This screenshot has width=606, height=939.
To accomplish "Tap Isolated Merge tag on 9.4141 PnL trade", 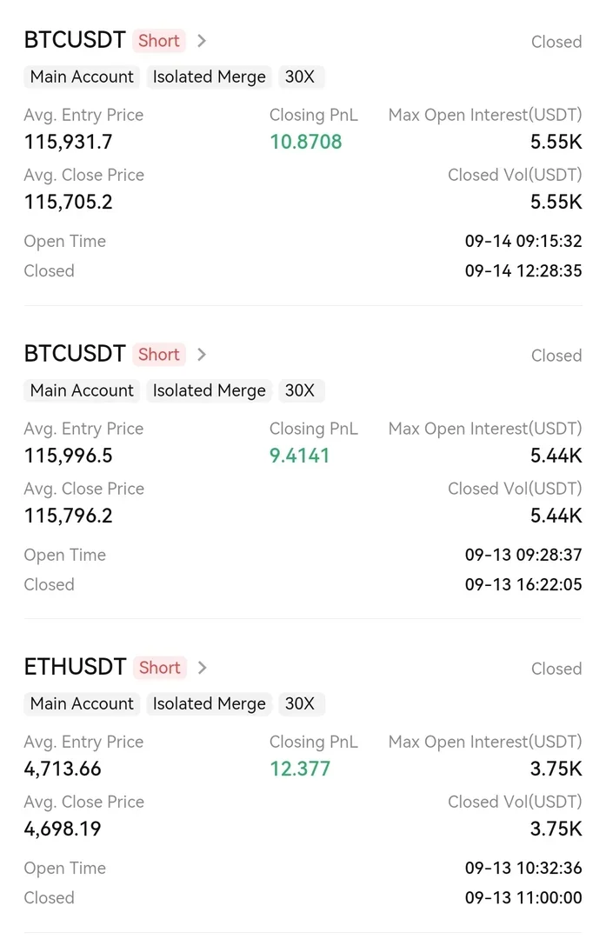I will 209,390.
